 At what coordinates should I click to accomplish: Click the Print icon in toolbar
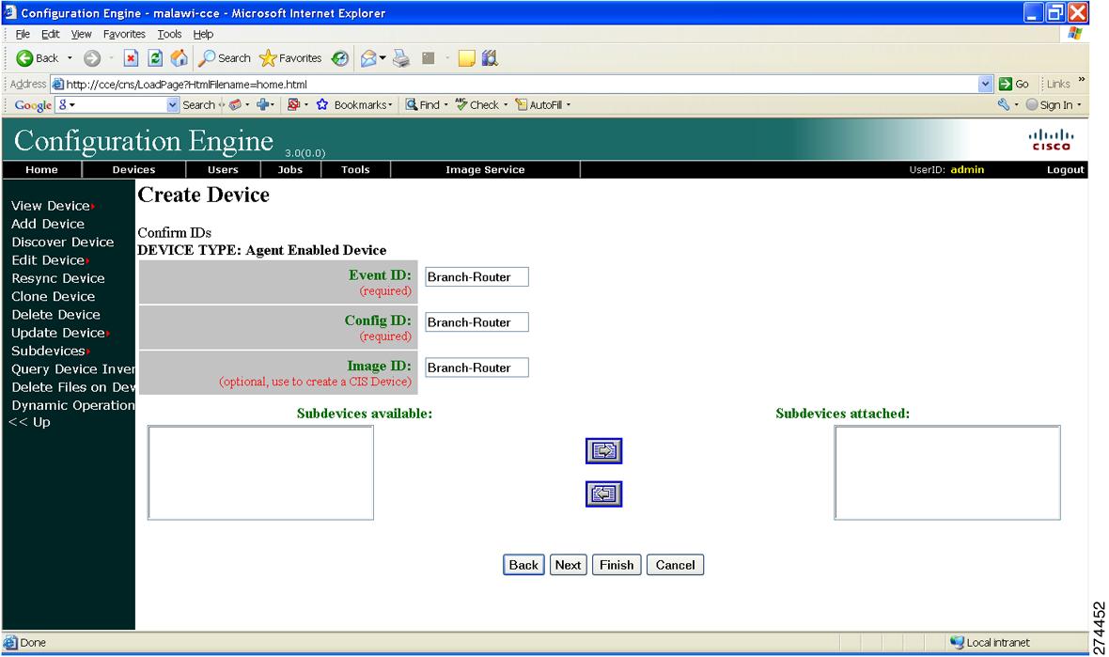401,58
